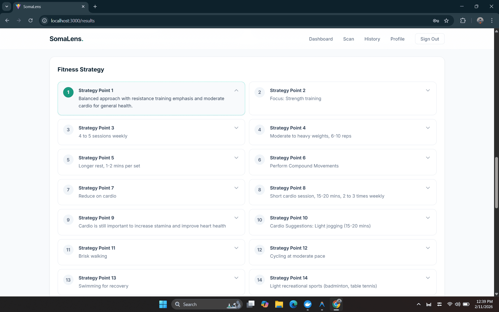View site information icon in address bar
The height and width of the screenshot is (312, 499).
pos(44,21)
